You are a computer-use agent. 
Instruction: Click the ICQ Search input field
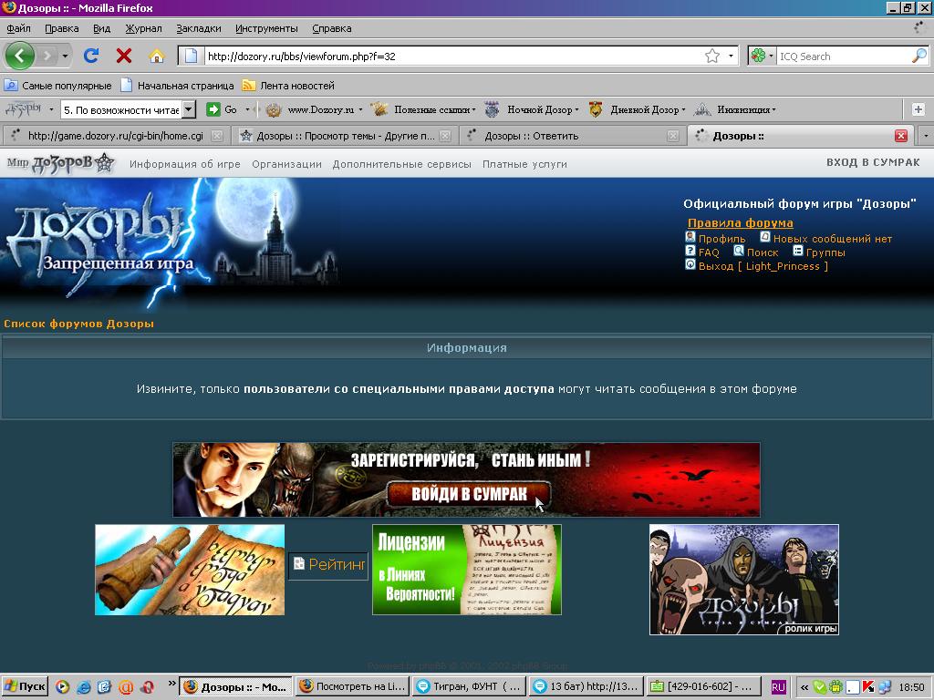pyautogui.click(x=844, y=56)
